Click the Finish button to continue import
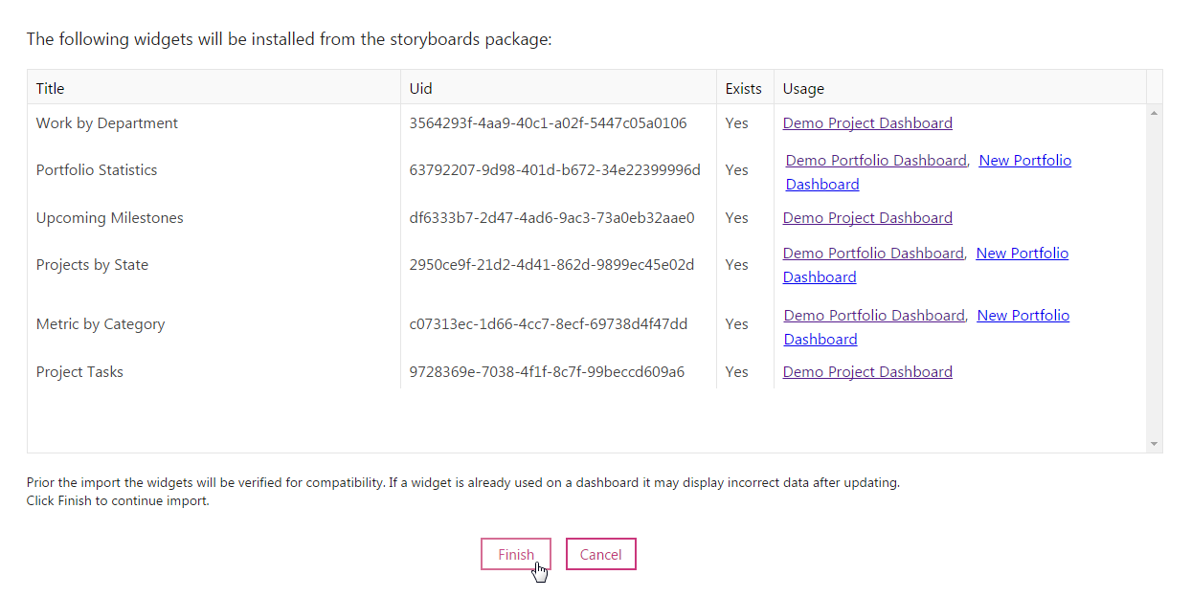 [x=516, y=554]
